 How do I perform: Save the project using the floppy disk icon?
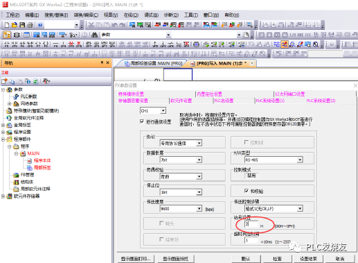[22, 25]
